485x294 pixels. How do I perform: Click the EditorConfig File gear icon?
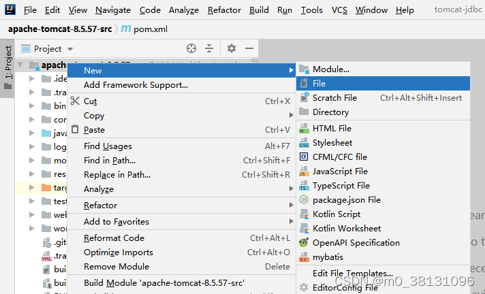(x=304, y=287)
